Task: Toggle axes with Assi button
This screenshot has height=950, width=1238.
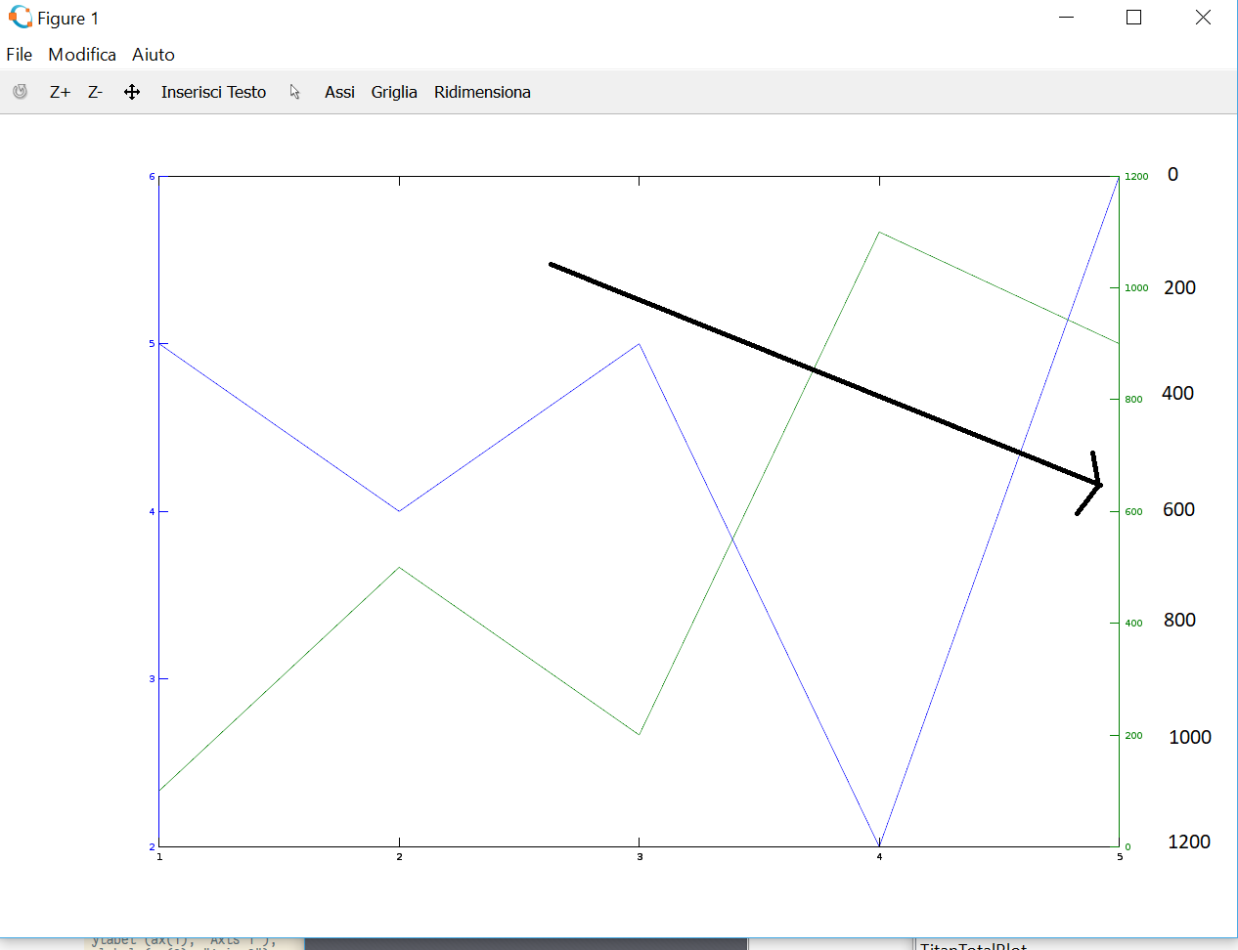Action: click(339, 92)
